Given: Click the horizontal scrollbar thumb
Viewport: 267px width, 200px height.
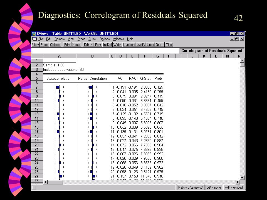Looking at the screenshot, I should click(55, 182).
